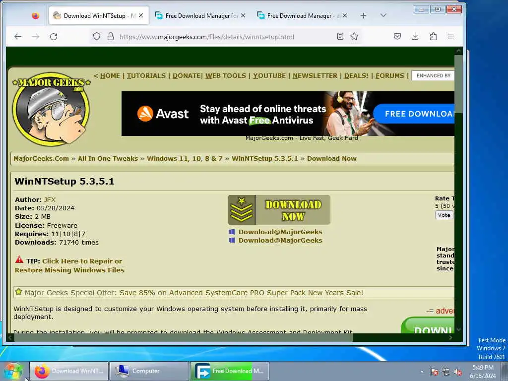Image resolution: width=508 pixels, height=381 pixels.
Task: Click the vertical scrollbar thumb
Action: pos(458,83)
